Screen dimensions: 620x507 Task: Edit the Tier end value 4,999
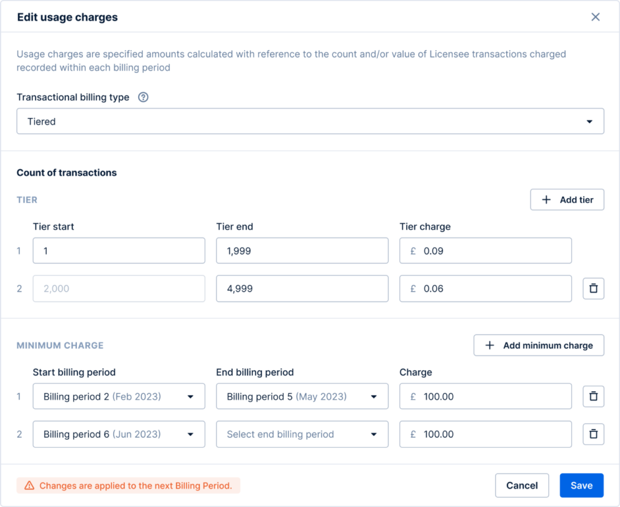302,288
